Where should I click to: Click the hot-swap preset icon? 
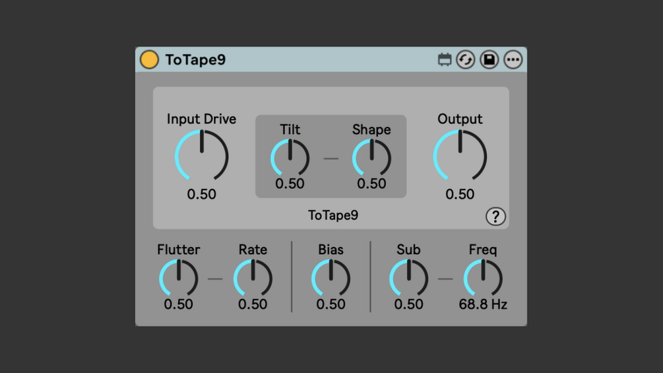pos(466,59)
